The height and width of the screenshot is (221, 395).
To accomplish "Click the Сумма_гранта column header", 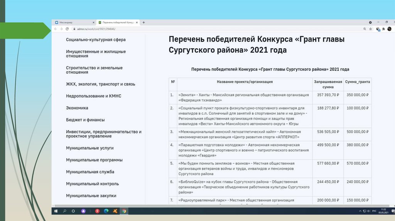I will (x=358, y=82).
